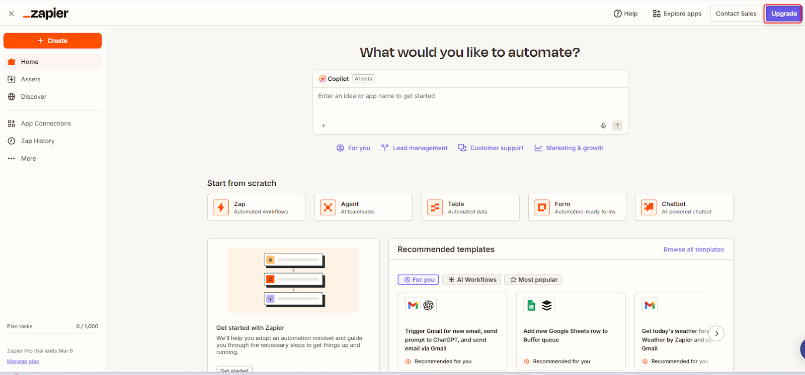
Task: Select the AI Workflows templates filter
Action: pos(471,280)
